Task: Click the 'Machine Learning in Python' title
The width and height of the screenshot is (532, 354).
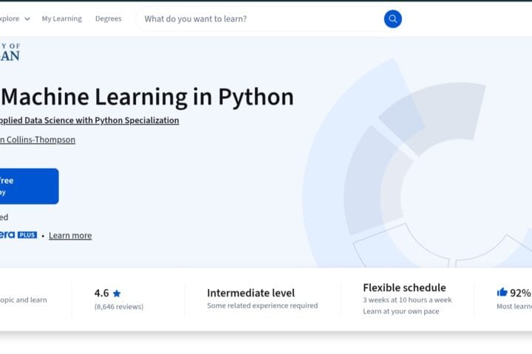Action: coord(147,97)
